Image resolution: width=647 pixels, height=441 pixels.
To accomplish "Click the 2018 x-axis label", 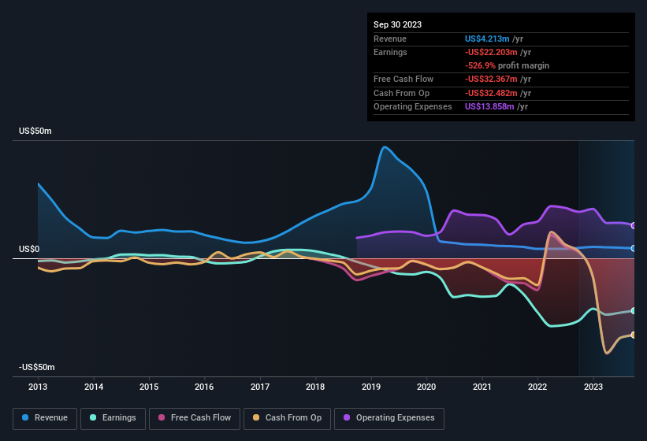I will 315,387.
